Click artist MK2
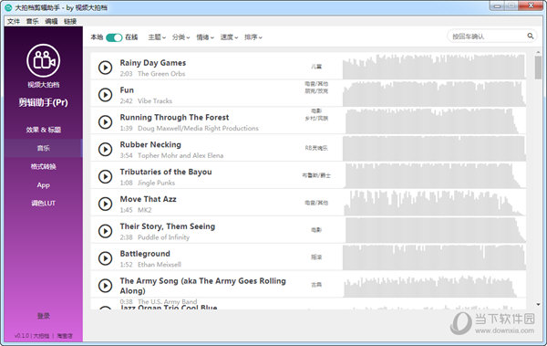Image resolution: width=547 pixels, height=346 pixels. (144, 210)
